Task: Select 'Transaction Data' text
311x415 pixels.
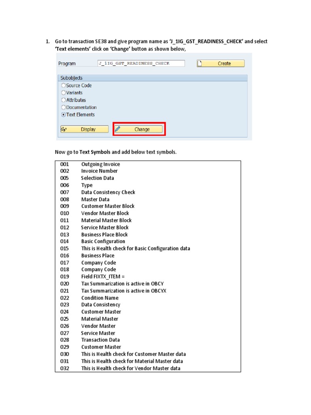Action: pos(100,340)
